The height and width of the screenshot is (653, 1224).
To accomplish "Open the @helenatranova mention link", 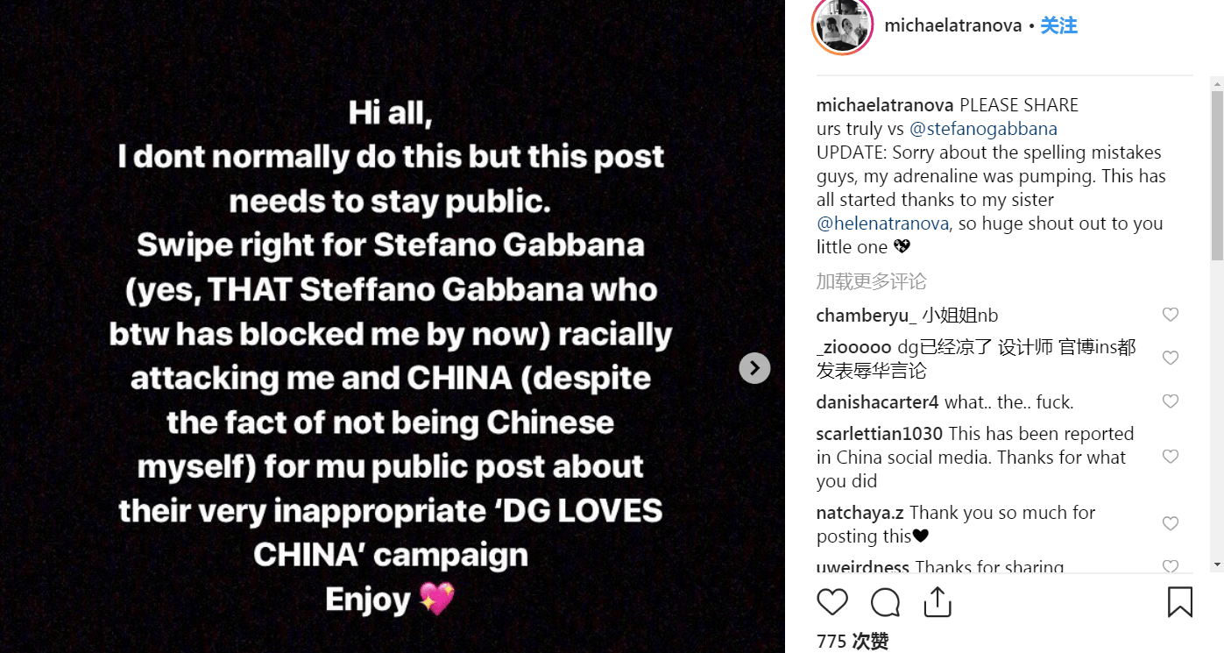I will (x=883, y=224).
